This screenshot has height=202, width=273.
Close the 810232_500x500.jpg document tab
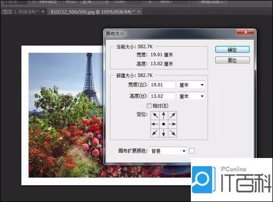pyautogui.click(x=139, y=11)
